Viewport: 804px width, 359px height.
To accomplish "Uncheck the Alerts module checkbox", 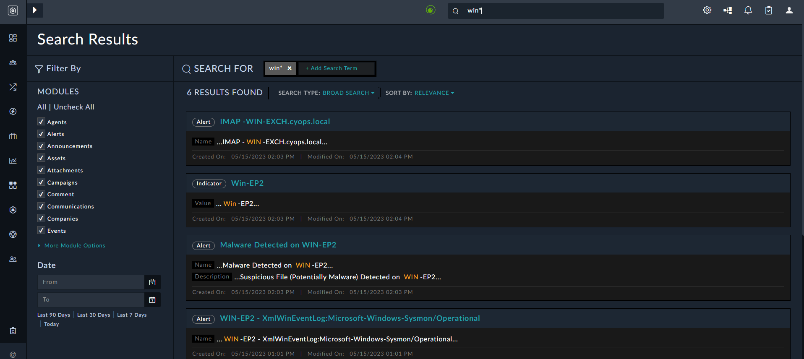I will pos(41,134).
